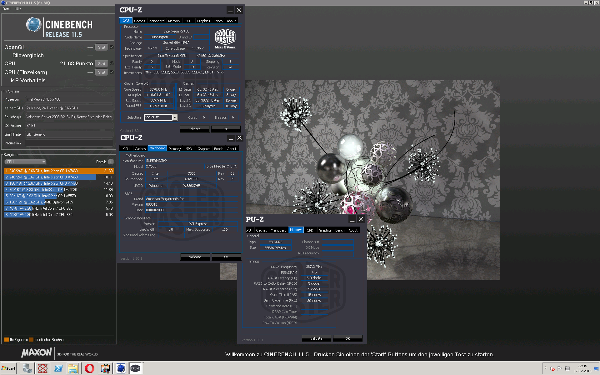Click the Grafikkarte field showing GDI Generic
600x375 pixels.
(x=69, y=134)
